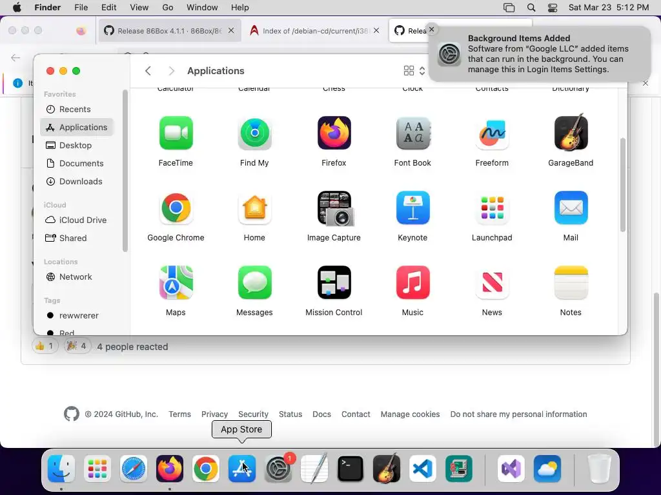Screen dimensions: 661x495
Task: Select the Mission Control app icon
Action: coord(334,282)
